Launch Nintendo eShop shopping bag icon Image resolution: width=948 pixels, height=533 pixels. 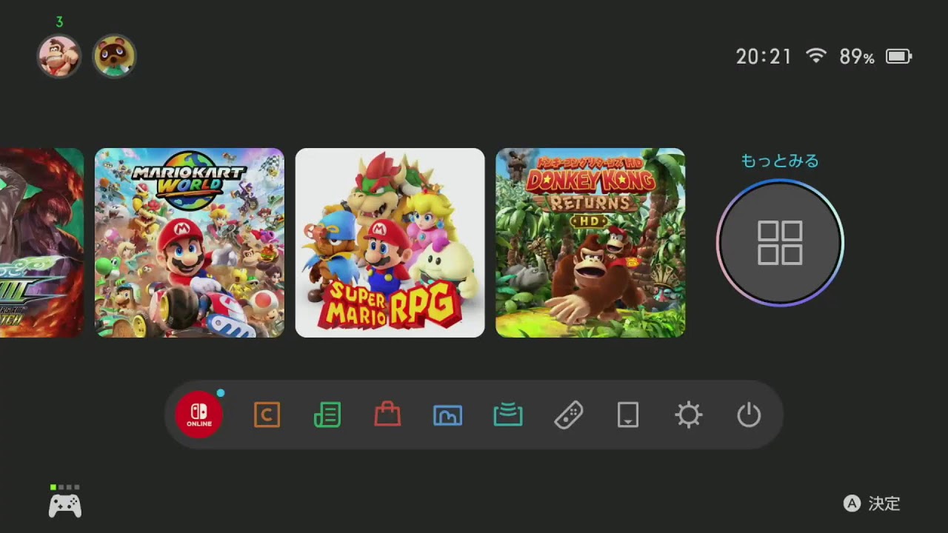click(x=387, y=415)
